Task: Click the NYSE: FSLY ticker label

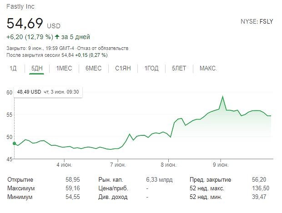Action: tap(257, 21)
